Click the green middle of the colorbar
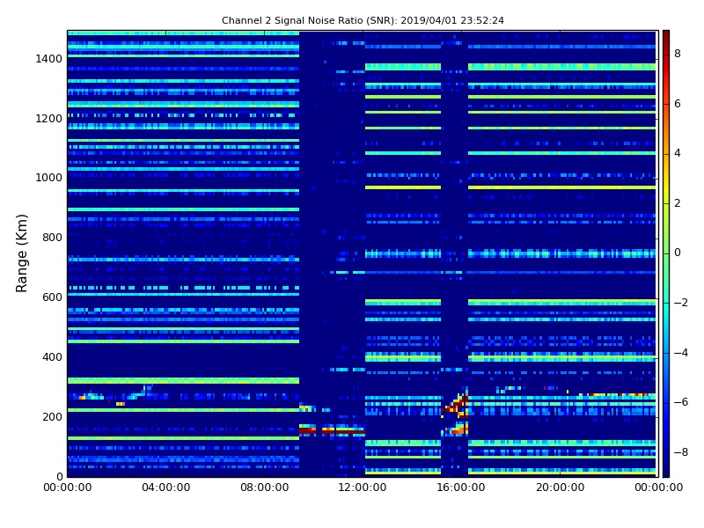Image resolution: width=704 pixels, height=528 pixels. 666,253
